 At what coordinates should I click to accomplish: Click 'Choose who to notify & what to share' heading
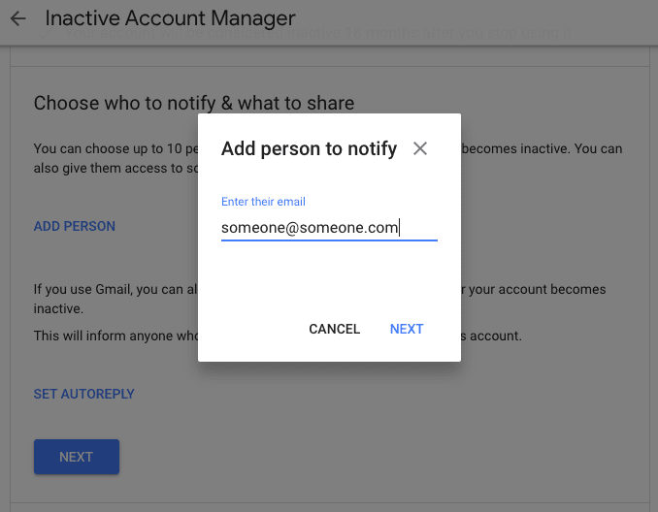(194, 103)
